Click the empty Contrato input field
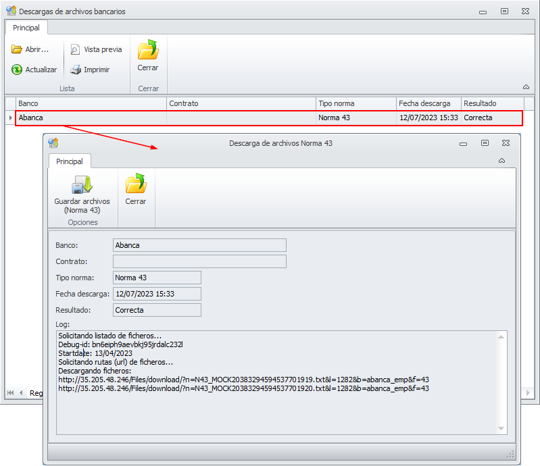Image resolution: width=540 pixels, height=466 pixels. tap(199, 261)
